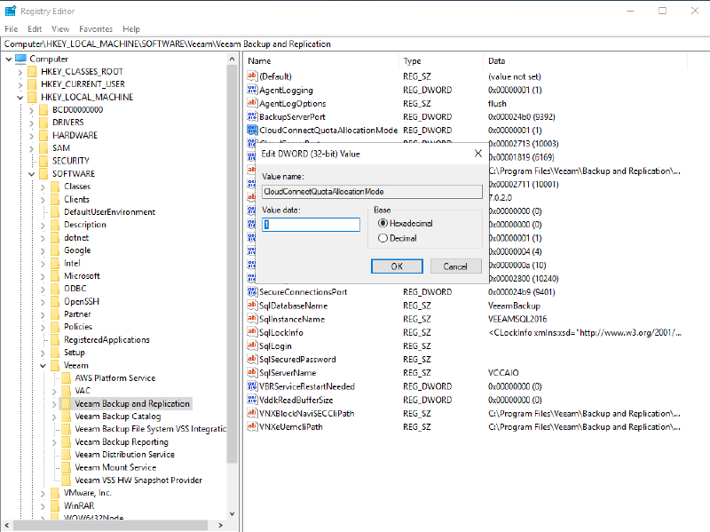The image size is (710, 532).
Task: Collapse the Veeam key
Action: pos(43,365)
